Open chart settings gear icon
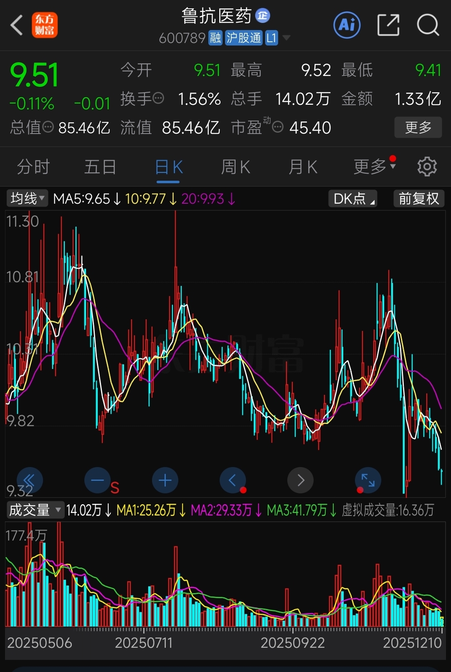This screenshot has height=672, width=451. pyautogui.click(x=427, y=167)
